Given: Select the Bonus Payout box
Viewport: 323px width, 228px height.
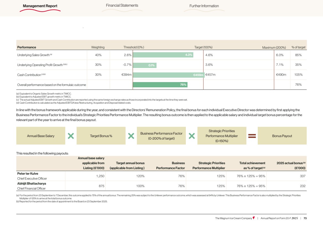Looking at the screenshot, I should pyautogui.click(x=282, y=136).
